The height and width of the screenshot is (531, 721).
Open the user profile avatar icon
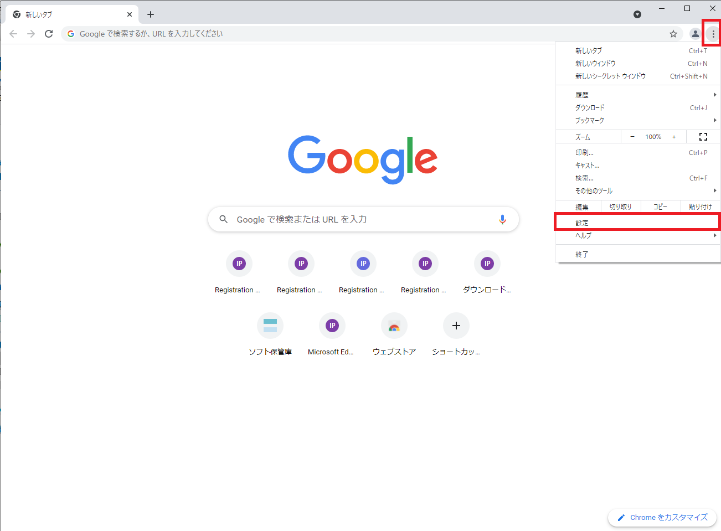pos(695,34)
